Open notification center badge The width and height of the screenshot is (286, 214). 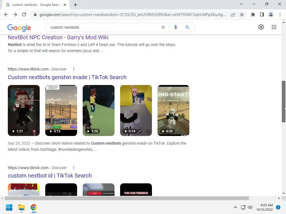pos(278,207)
